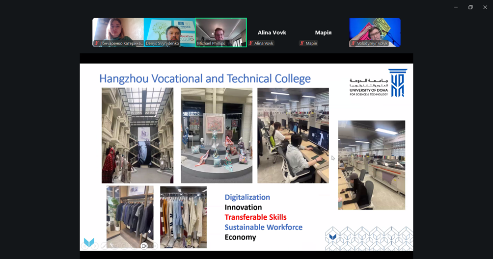
Task: Select Гончаренко Катерина's video tile
Action: click(118, 32)
